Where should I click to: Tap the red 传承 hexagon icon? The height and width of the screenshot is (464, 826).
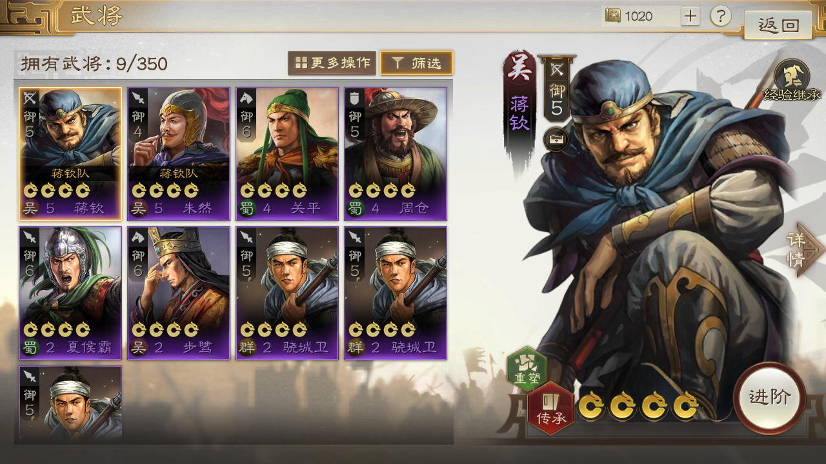pyautogui.click(x=551, y=409)
